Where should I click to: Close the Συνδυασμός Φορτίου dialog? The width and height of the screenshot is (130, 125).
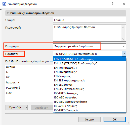tap(124, 4)
